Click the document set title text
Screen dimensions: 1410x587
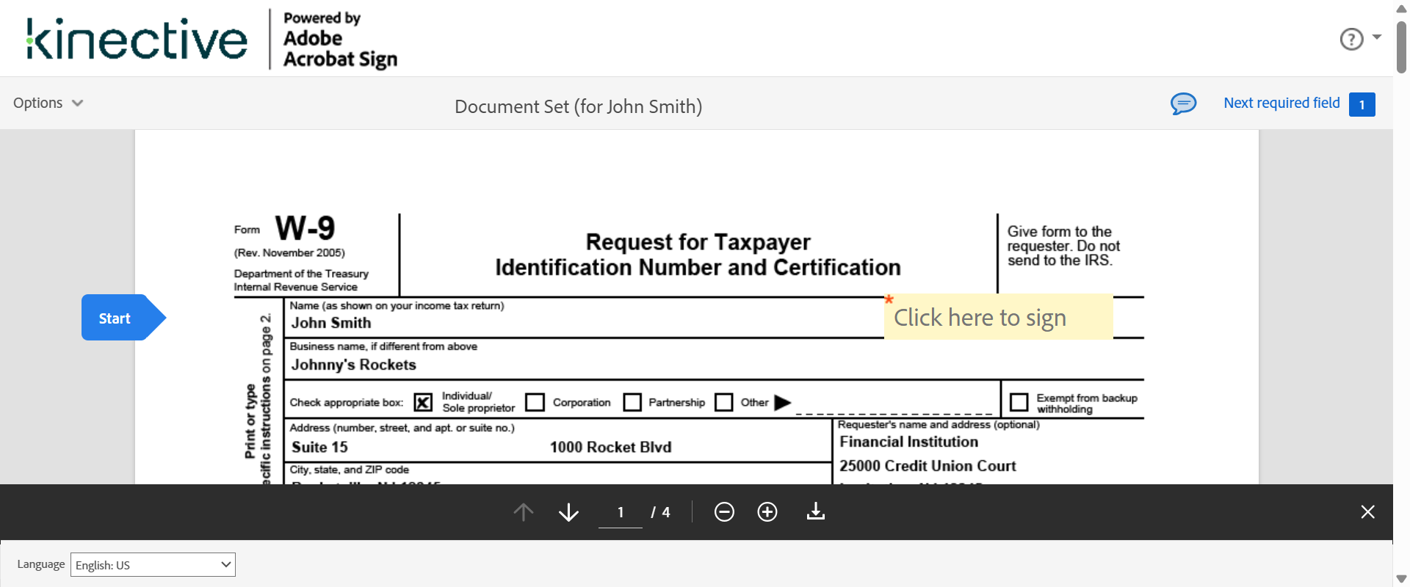(579, 107)
